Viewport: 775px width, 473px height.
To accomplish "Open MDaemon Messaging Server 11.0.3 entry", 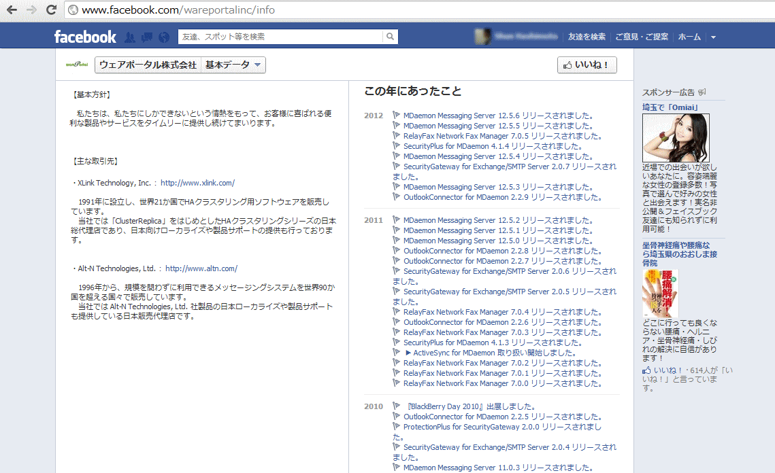I will (498, 468).
